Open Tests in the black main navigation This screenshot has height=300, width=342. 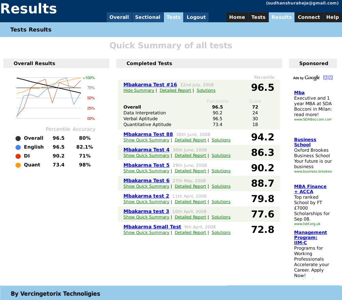pos(259,17)
